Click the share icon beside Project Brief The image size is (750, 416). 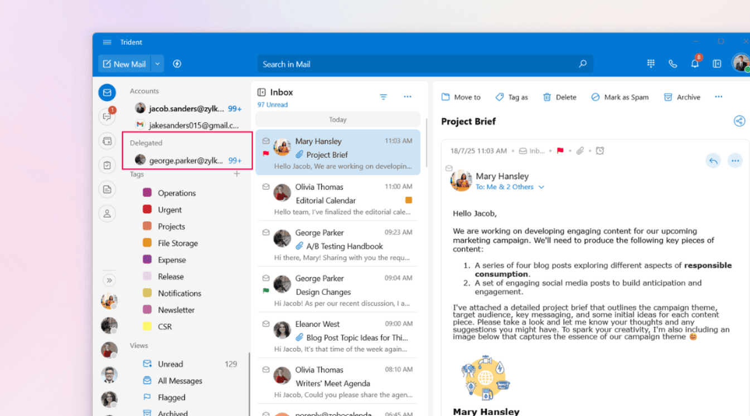click(739, 121)
